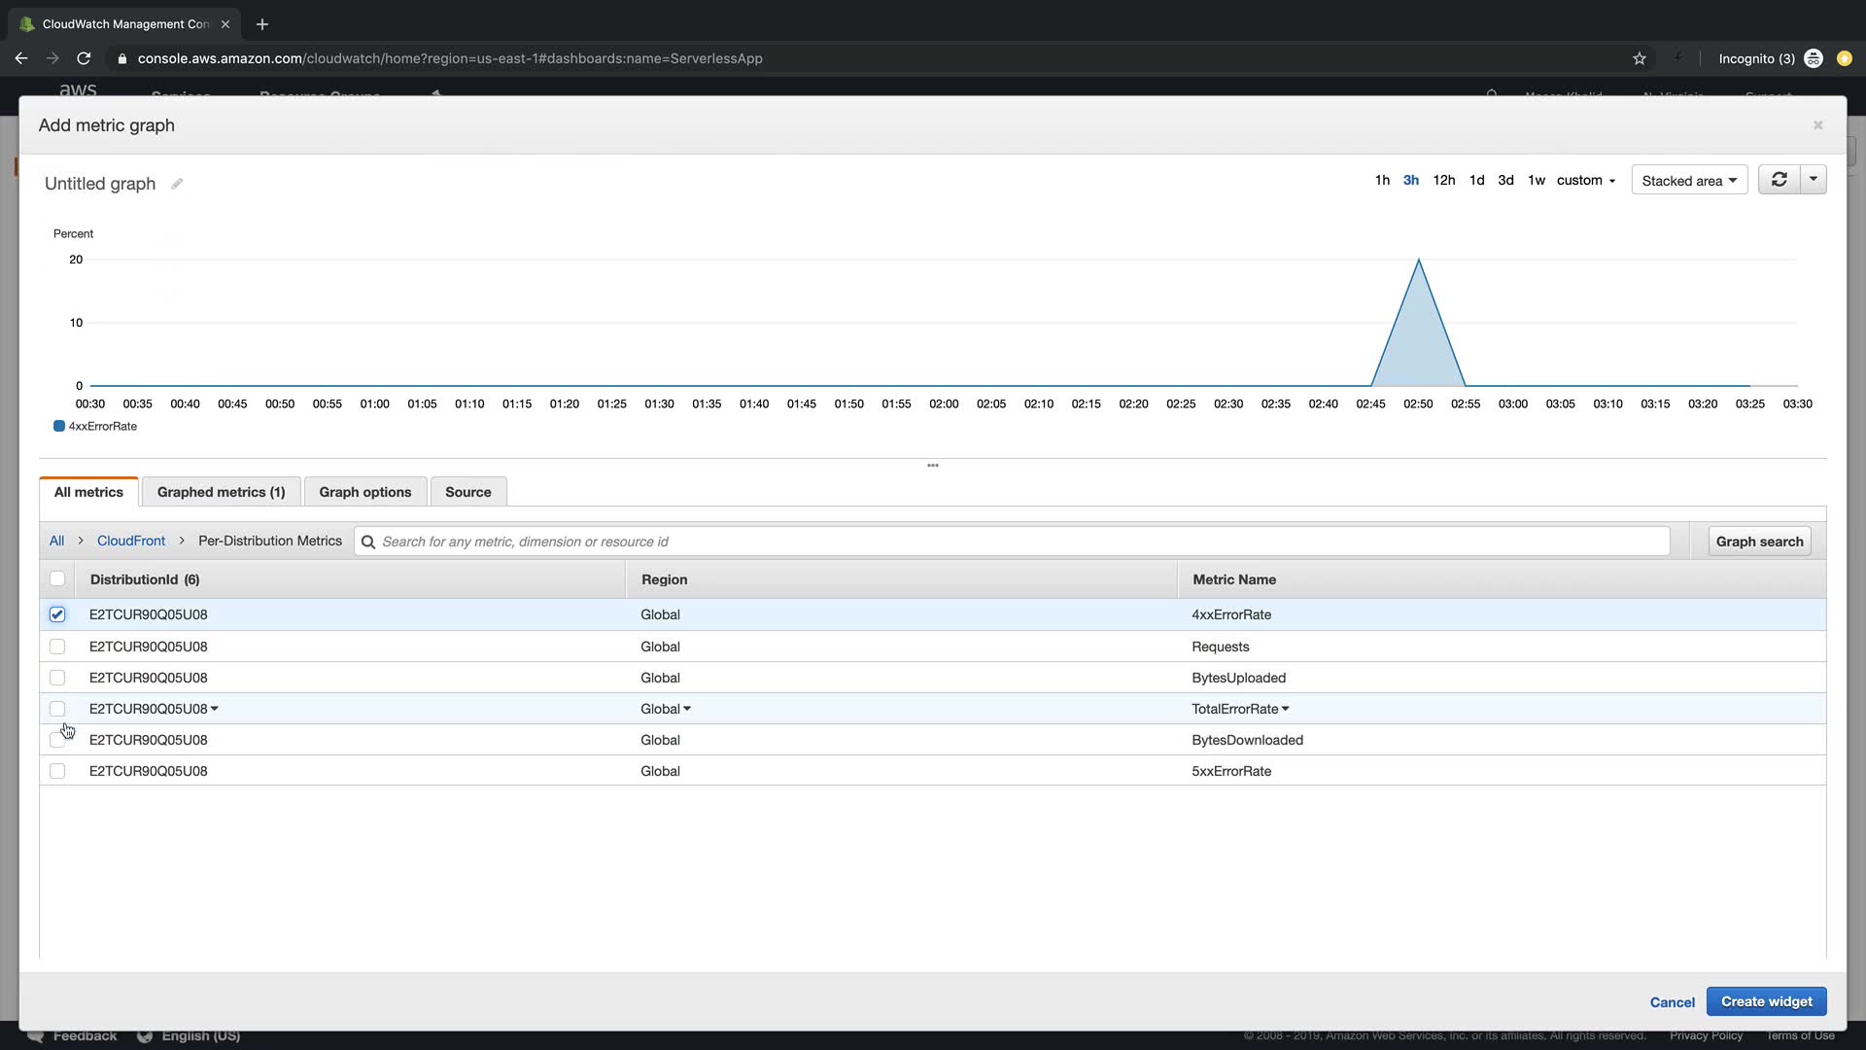The width and height of the screenshot is (1866, 1050).
Task: Open the Graph options tab
Action: coord(364,492)
